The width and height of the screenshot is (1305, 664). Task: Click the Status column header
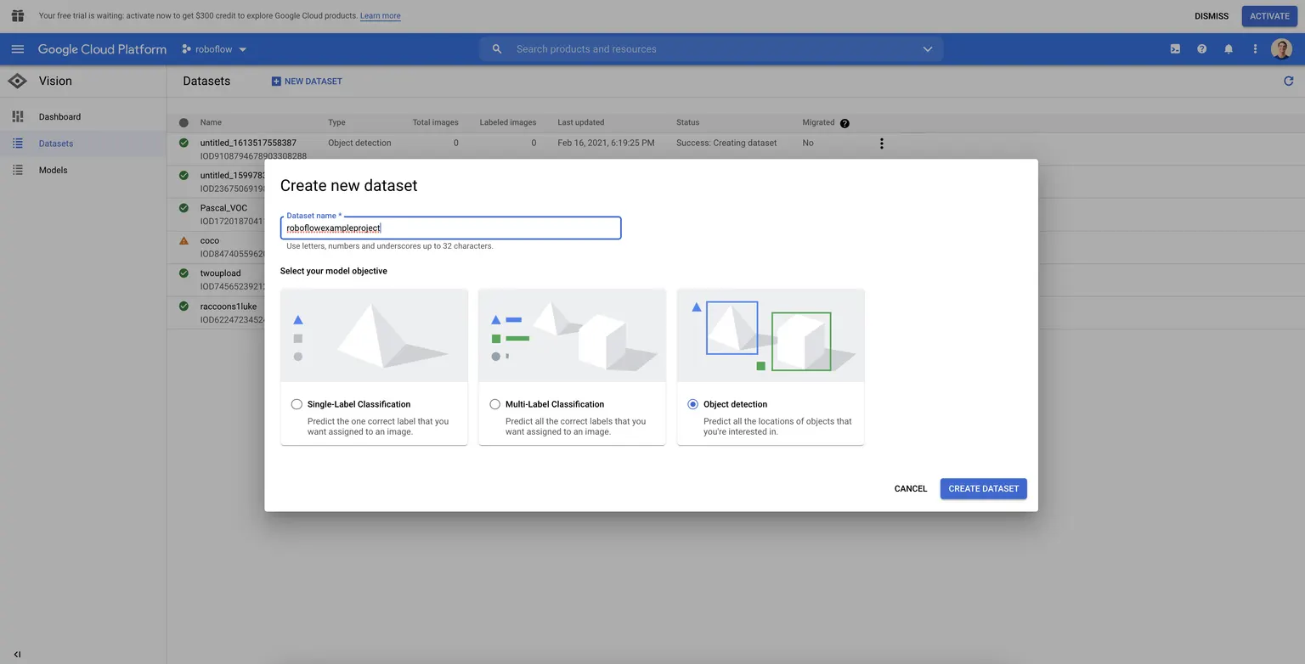coord(687,122)
